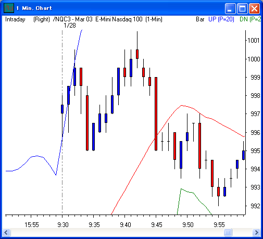Screen dimensions: 263x239
Task: Click the 1000 price level on axis
Action: click(x=254, y=59)
